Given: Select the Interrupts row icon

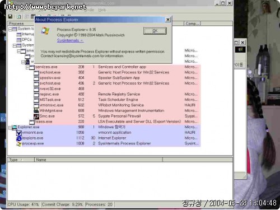Looking at the screenshot, I should pos(19,34).
